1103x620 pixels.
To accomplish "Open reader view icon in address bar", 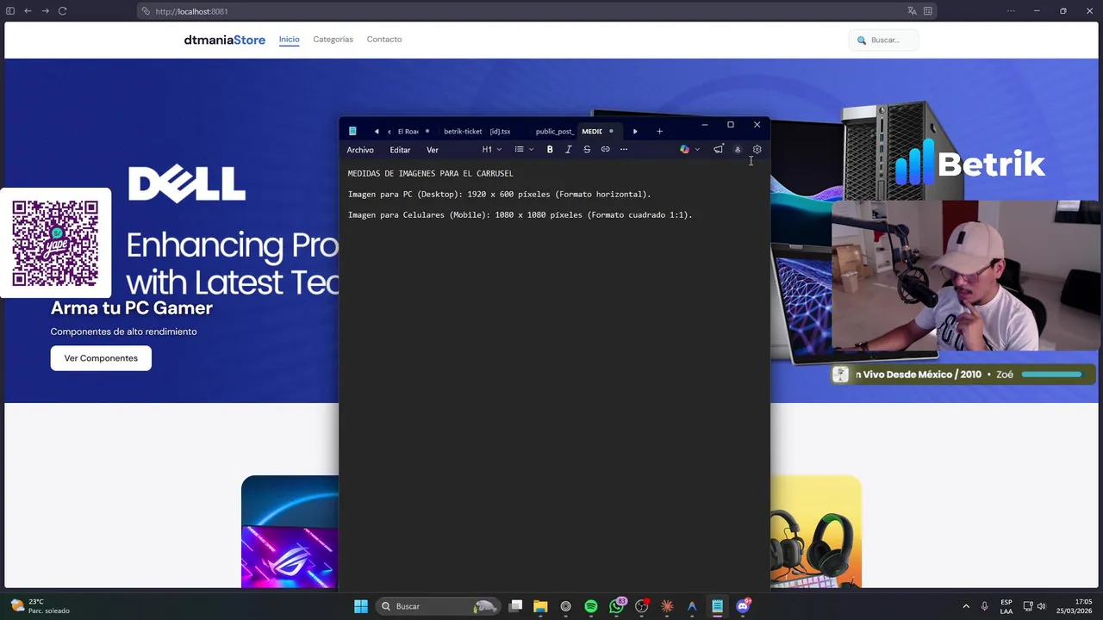I will [x=928, y=11].
